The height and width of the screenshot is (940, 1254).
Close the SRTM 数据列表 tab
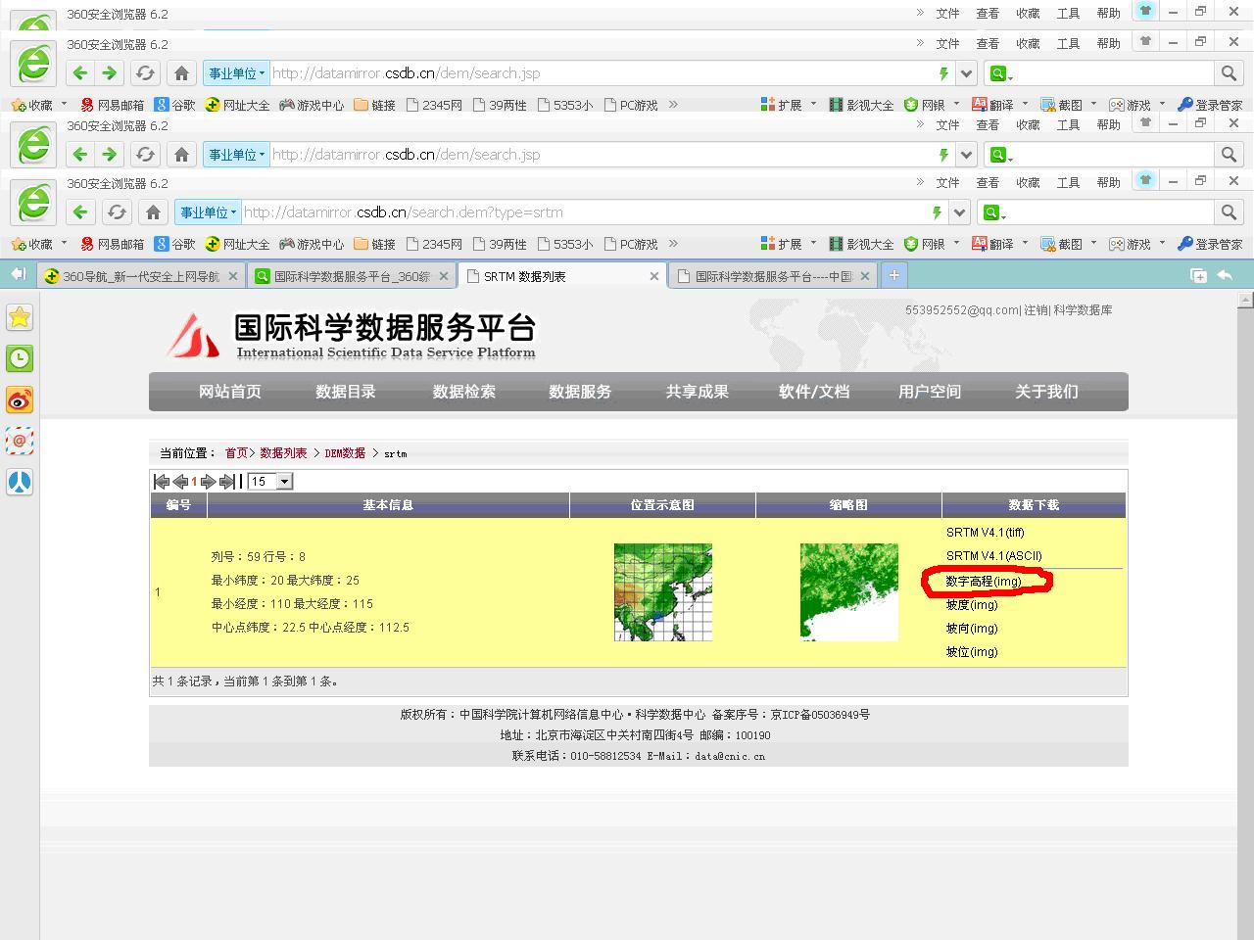click(x=654, y=277)
